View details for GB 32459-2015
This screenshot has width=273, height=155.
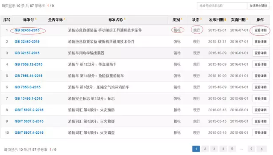point(261,30)
